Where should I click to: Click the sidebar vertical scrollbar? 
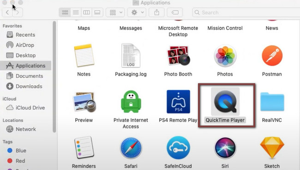coord(54,77)
